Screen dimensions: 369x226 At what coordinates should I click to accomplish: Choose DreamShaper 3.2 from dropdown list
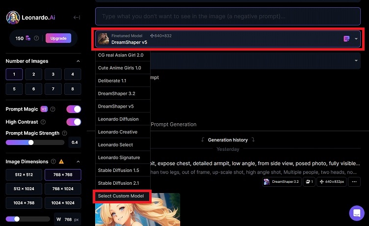123,93
